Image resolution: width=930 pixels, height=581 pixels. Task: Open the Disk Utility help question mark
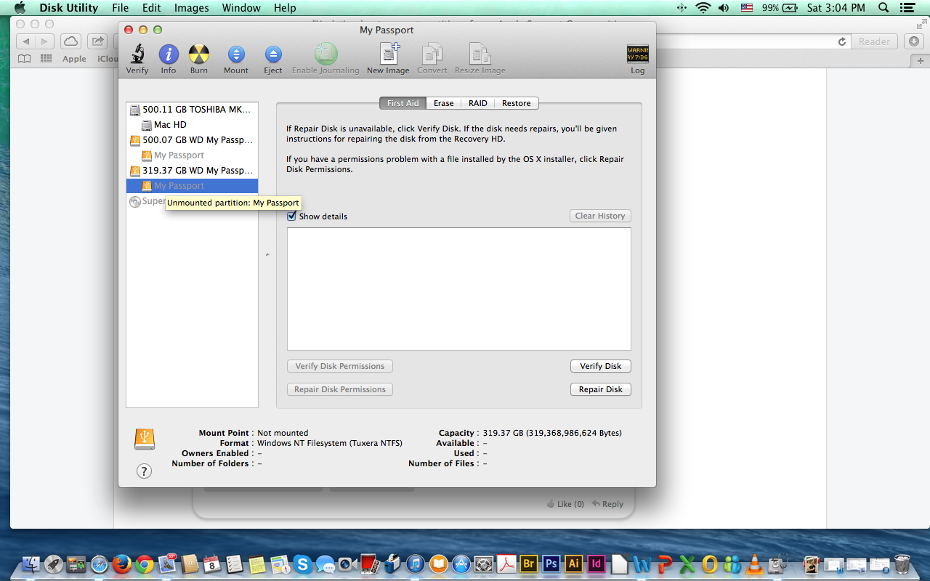pyautogui.click(x=145, y=471)
